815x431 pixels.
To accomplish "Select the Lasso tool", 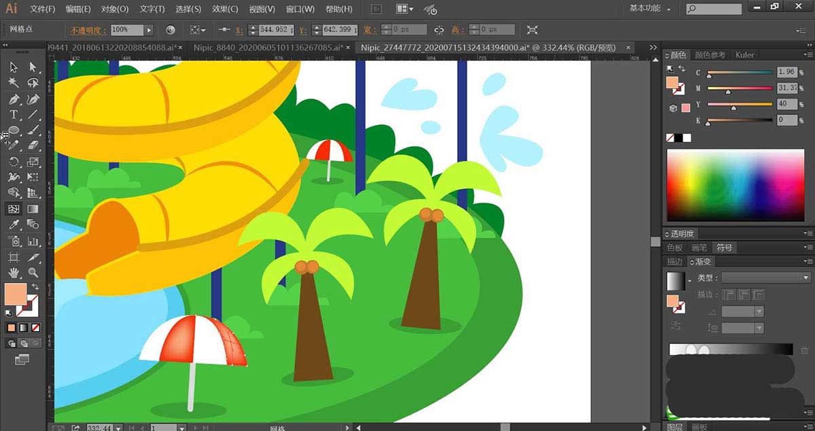I will pos(33,82).
